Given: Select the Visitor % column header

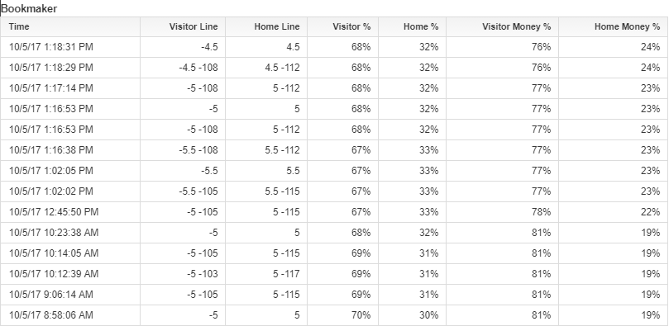Looking at the screenshot, I should [x=342, y=26].
